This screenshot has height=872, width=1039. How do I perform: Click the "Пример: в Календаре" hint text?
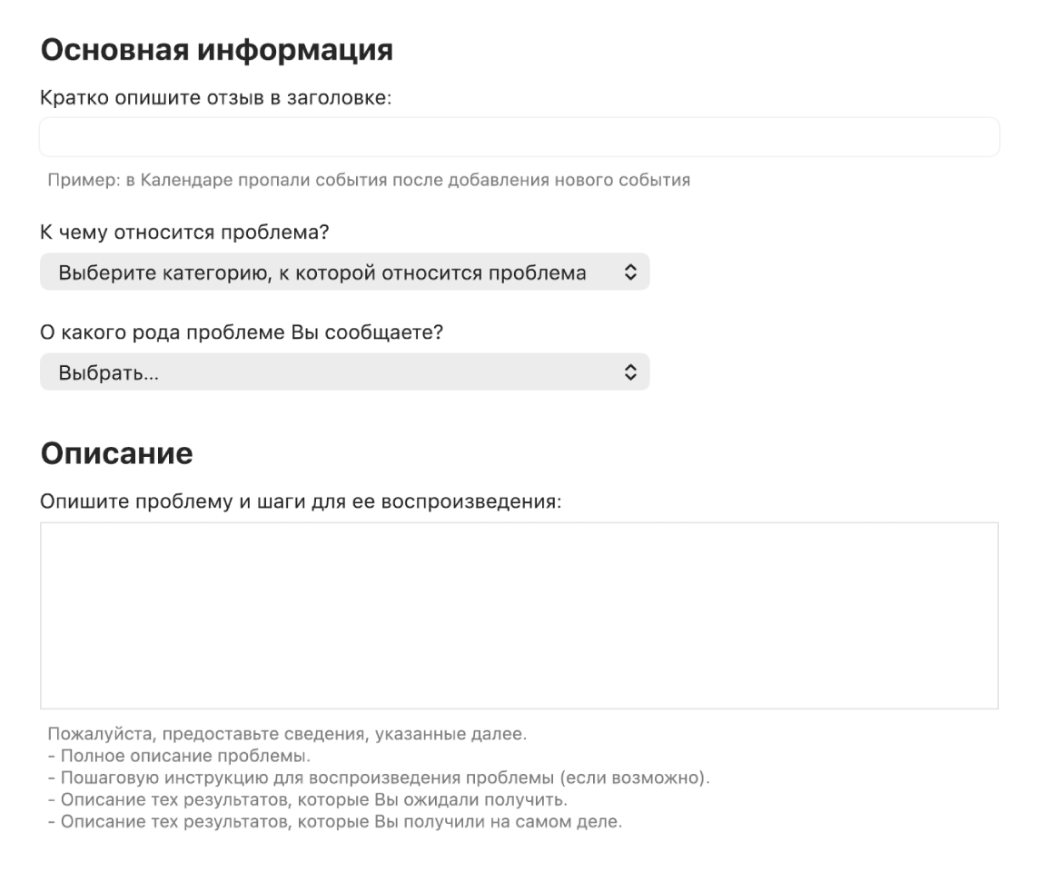pos(369,180)
